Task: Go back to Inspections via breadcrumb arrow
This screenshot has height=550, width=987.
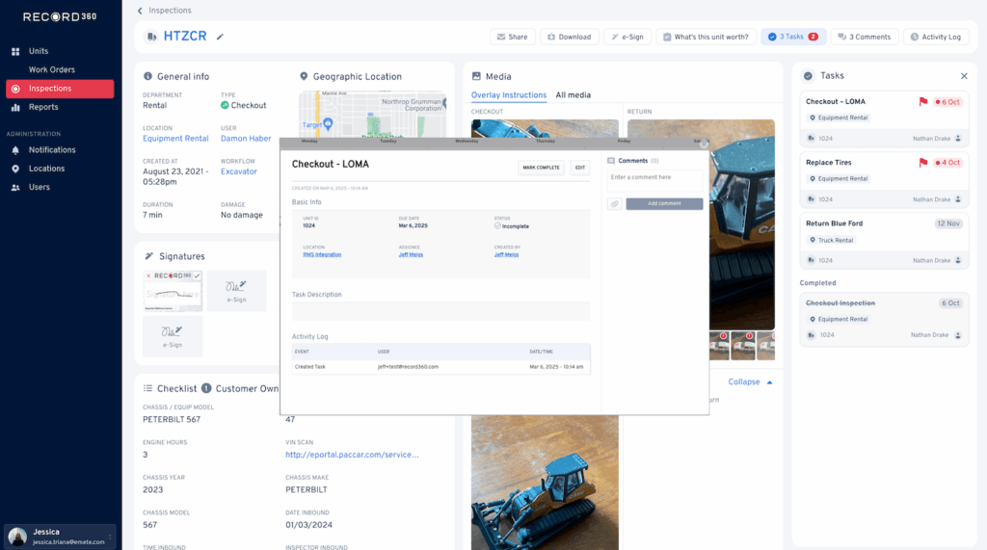Action: coord(140,11)
